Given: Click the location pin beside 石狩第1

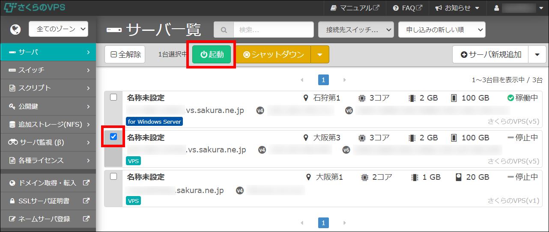Looking at the screenshot, I should coord(305,98).
